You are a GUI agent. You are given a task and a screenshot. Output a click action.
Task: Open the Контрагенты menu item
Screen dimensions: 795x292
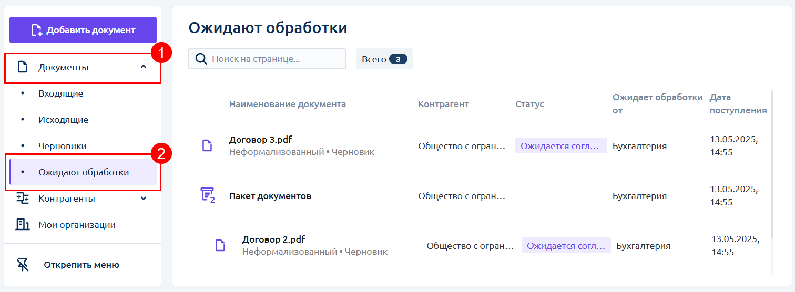(x=66, y=199)
